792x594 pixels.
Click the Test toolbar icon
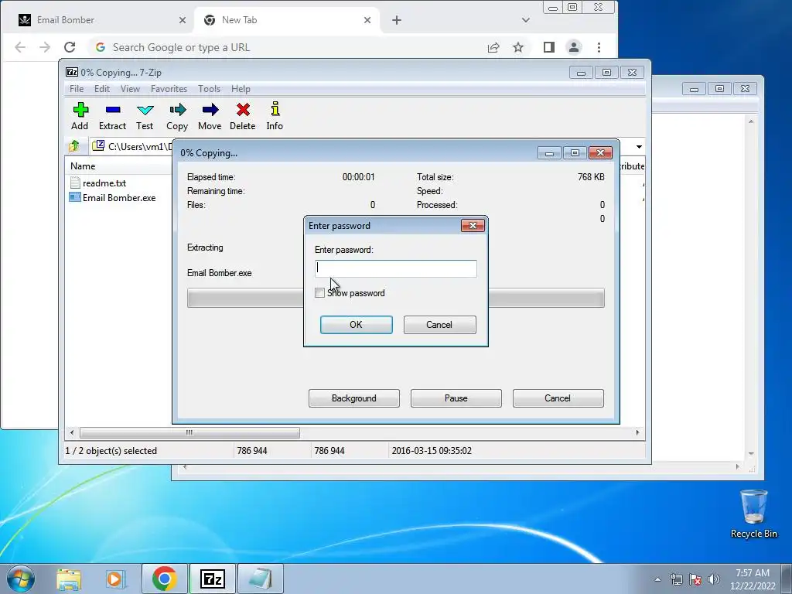tap(145, 116)
